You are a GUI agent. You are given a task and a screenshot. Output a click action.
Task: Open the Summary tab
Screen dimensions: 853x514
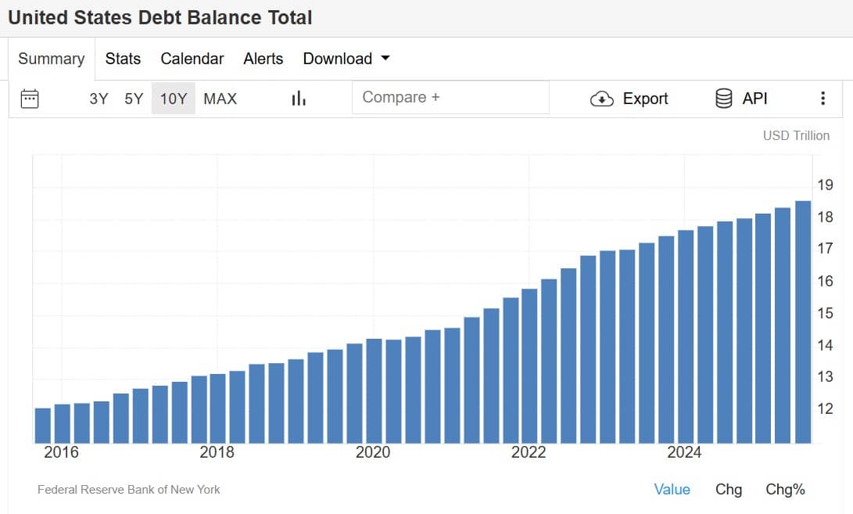(x=52, y=59)
